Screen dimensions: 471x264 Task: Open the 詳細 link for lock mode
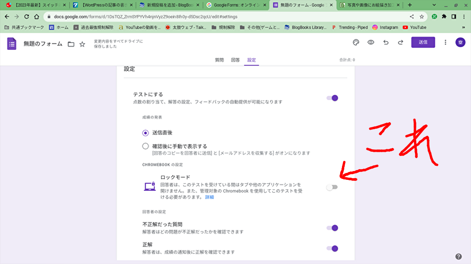[209, 197]
